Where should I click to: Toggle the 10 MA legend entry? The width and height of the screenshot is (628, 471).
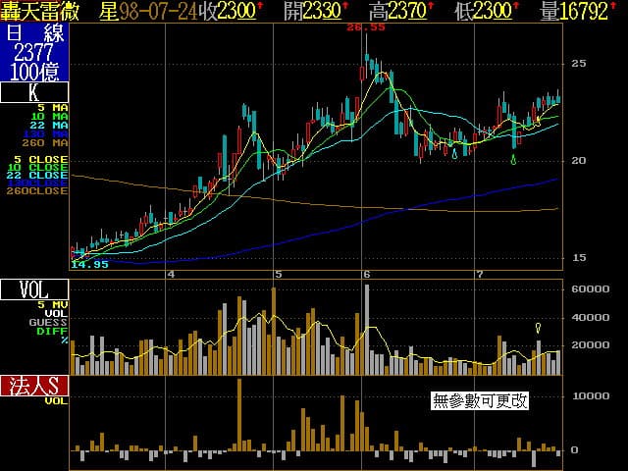click(x=51, y=116)
